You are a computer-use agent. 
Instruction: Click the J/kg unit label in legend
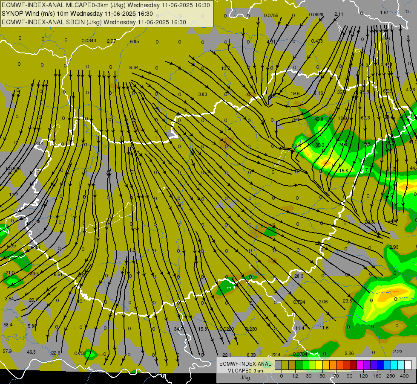click(x=245, y=378)
